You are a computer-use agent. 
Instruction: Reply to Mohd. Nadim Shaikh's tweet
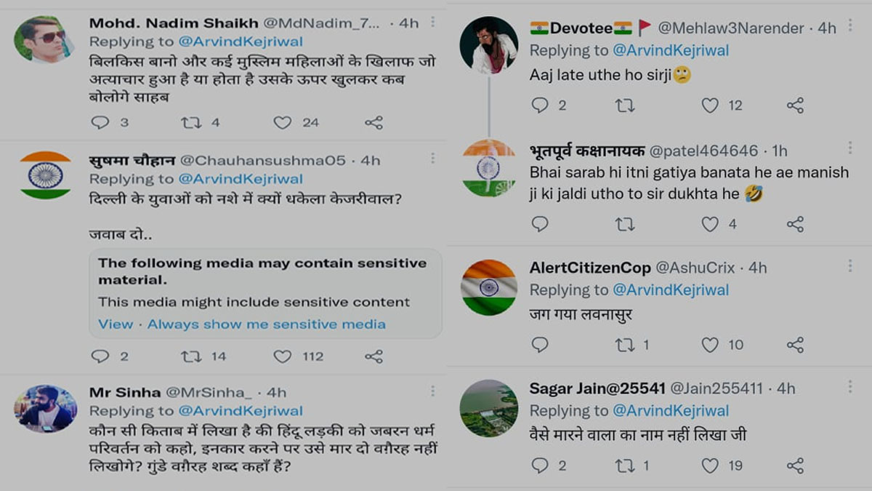(100, 123)
